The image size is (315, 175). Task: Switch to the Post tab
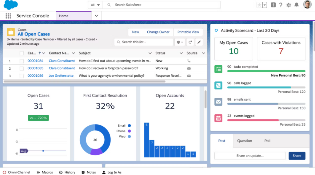coord(222,141)
